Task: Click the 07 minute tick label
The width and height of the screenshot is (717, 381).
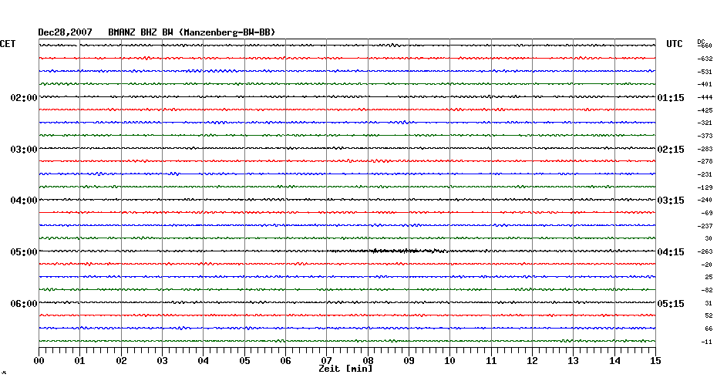Action: click(326, 360)
